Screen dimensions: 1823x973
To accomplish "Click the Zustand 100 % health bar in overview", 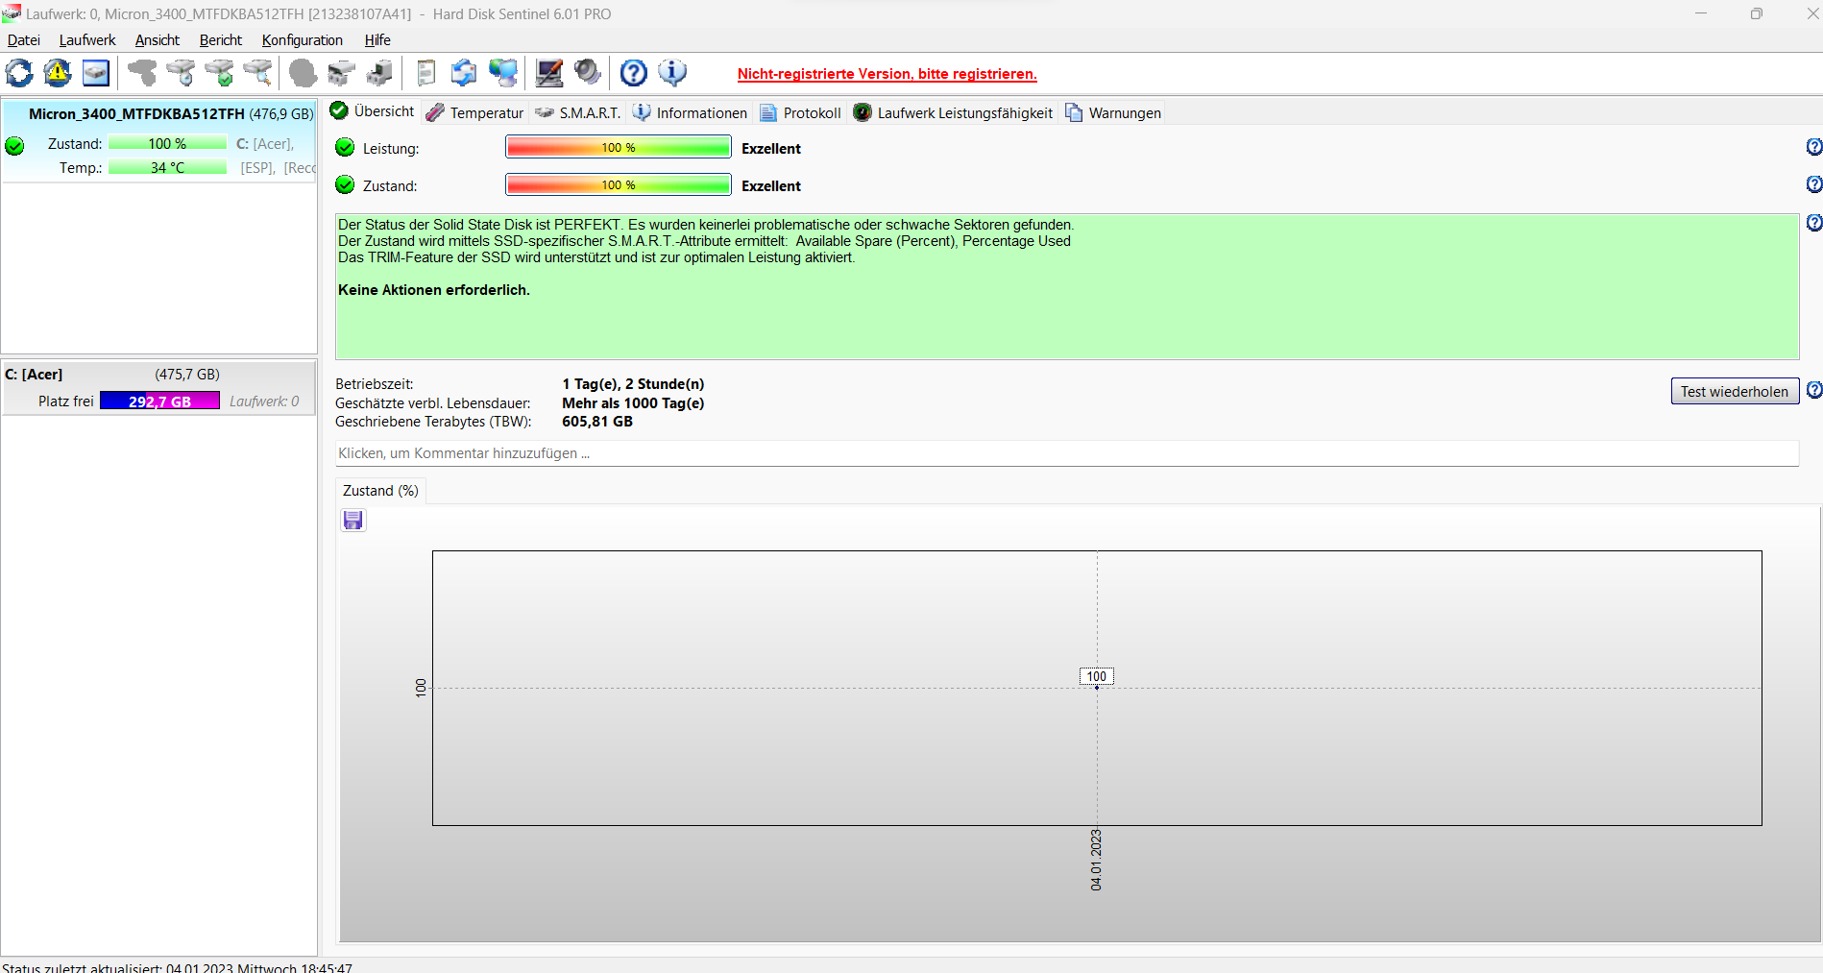I will [619, 184].
